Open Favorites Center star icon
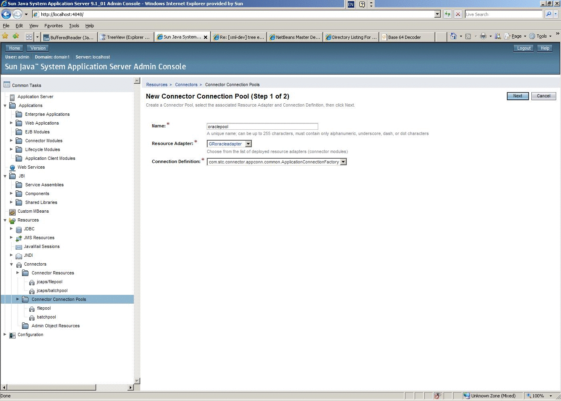This screenshot has height=401, width=561. (x=5, y=36)
